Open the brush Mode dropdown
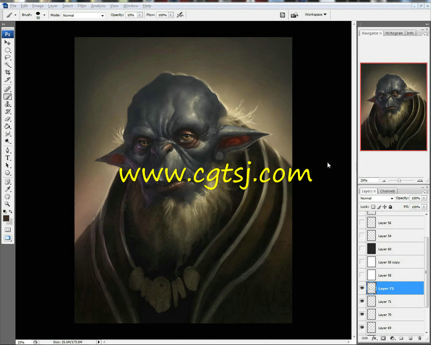The image size is (431, 345). [x=84, y=15]
